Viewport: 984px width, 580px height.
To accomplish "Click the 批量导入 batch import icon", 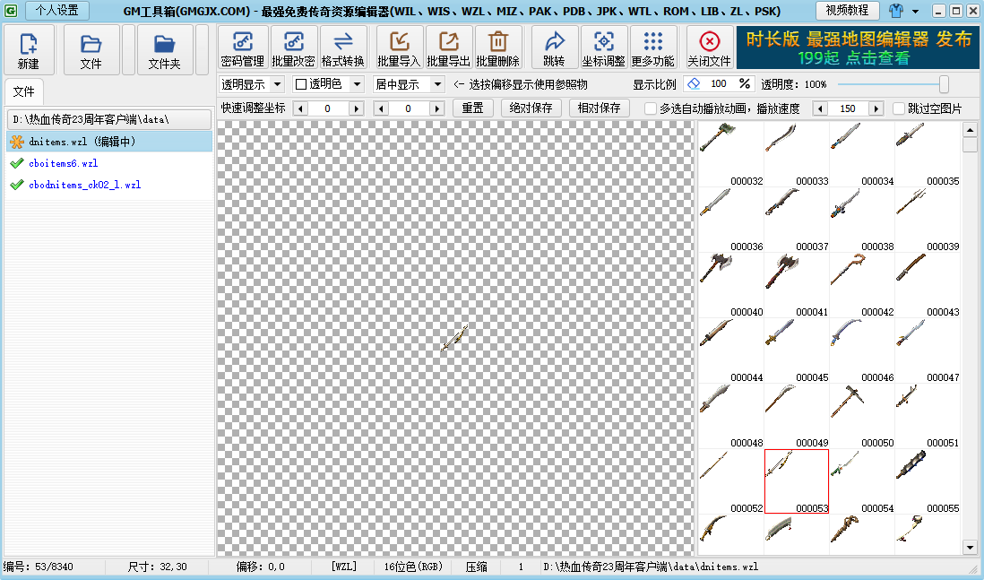I will pos(398,48).
